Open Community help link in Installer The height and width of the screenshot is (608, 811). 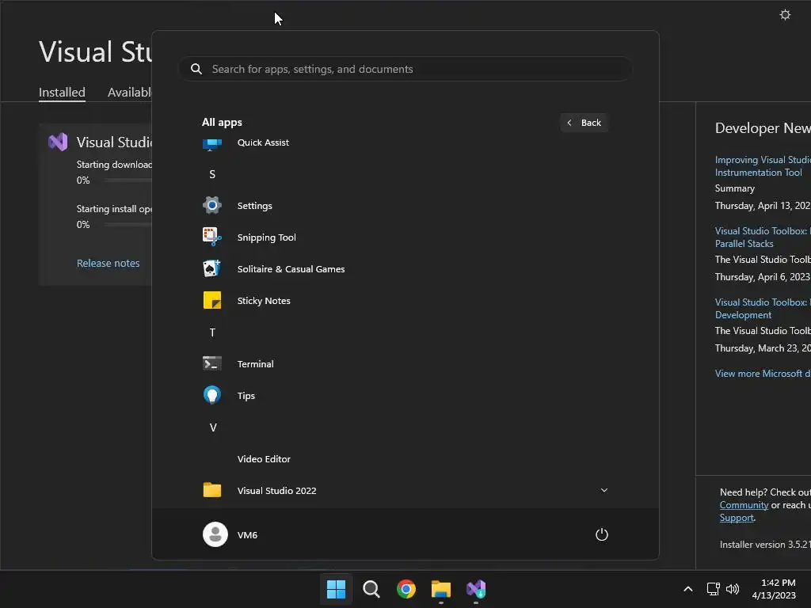(x=744, y=505)
